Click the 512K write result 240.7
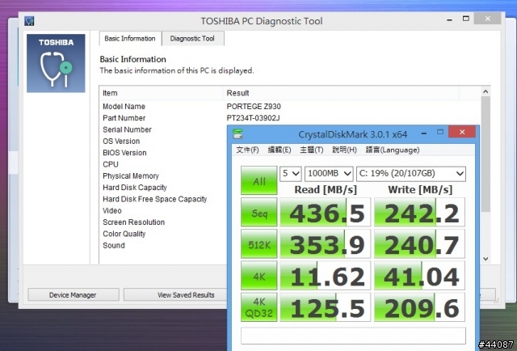 pos(419,243)
